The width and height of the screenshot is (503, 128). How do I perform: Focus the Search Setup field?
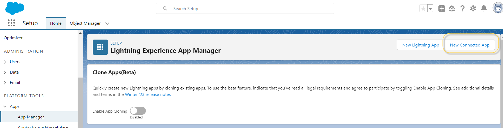245,8
